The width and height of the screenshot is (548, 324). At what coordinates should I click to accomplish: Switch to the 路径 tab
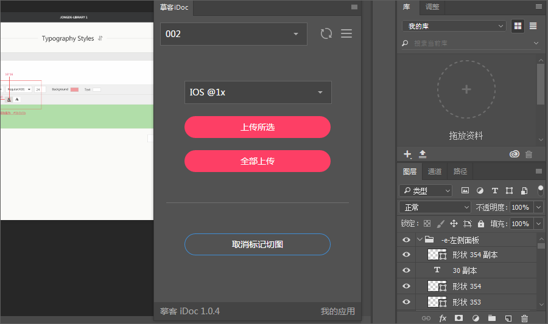click(x=460, y=171)
